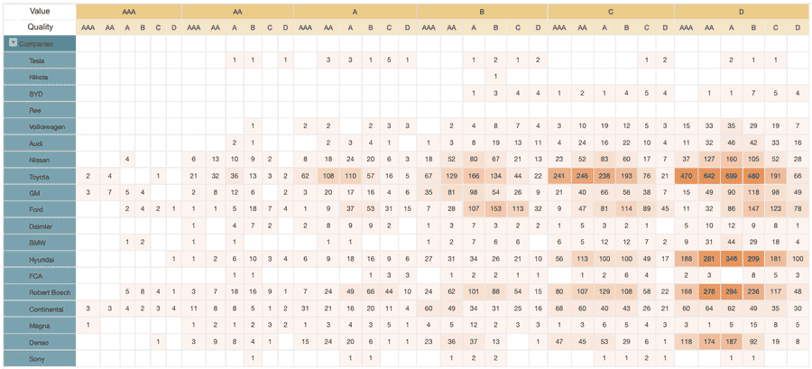Click Ford cell with value 153
Screen dimensions: 812x369
pos(495,209)
